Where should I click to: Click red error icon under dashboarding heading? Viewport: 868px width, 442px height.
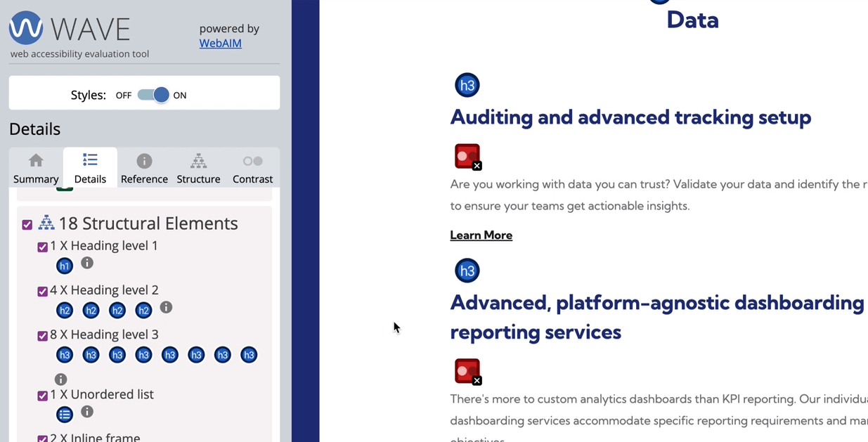pos(467,372)
